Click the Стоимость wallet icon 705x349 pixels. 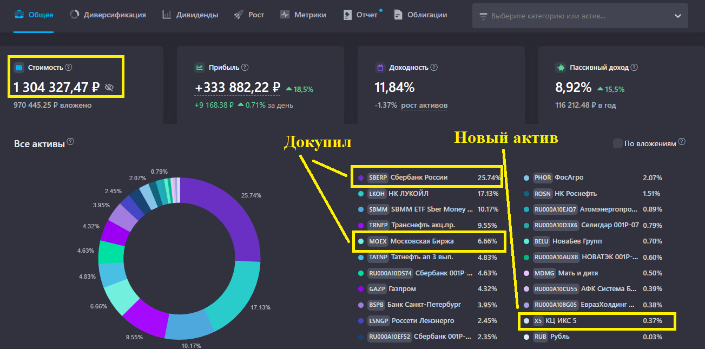[19, 68]
